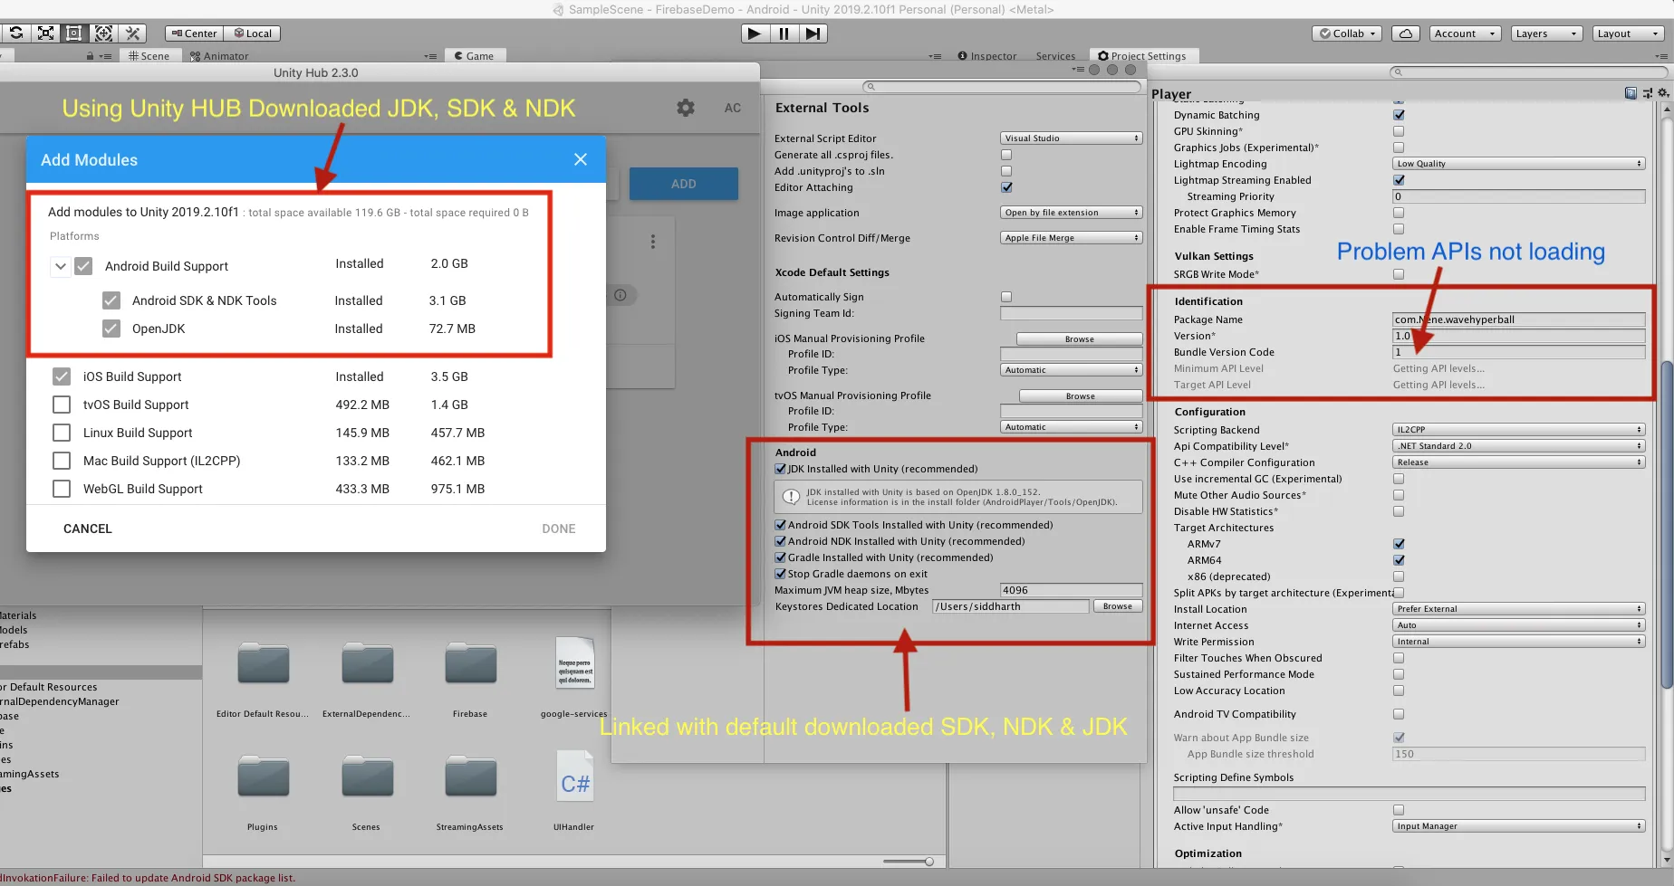Open the Plugins folder

(x=263, y=777)
